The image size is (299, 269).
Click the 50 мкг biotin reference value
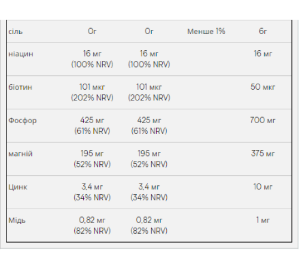pos(263,87)
